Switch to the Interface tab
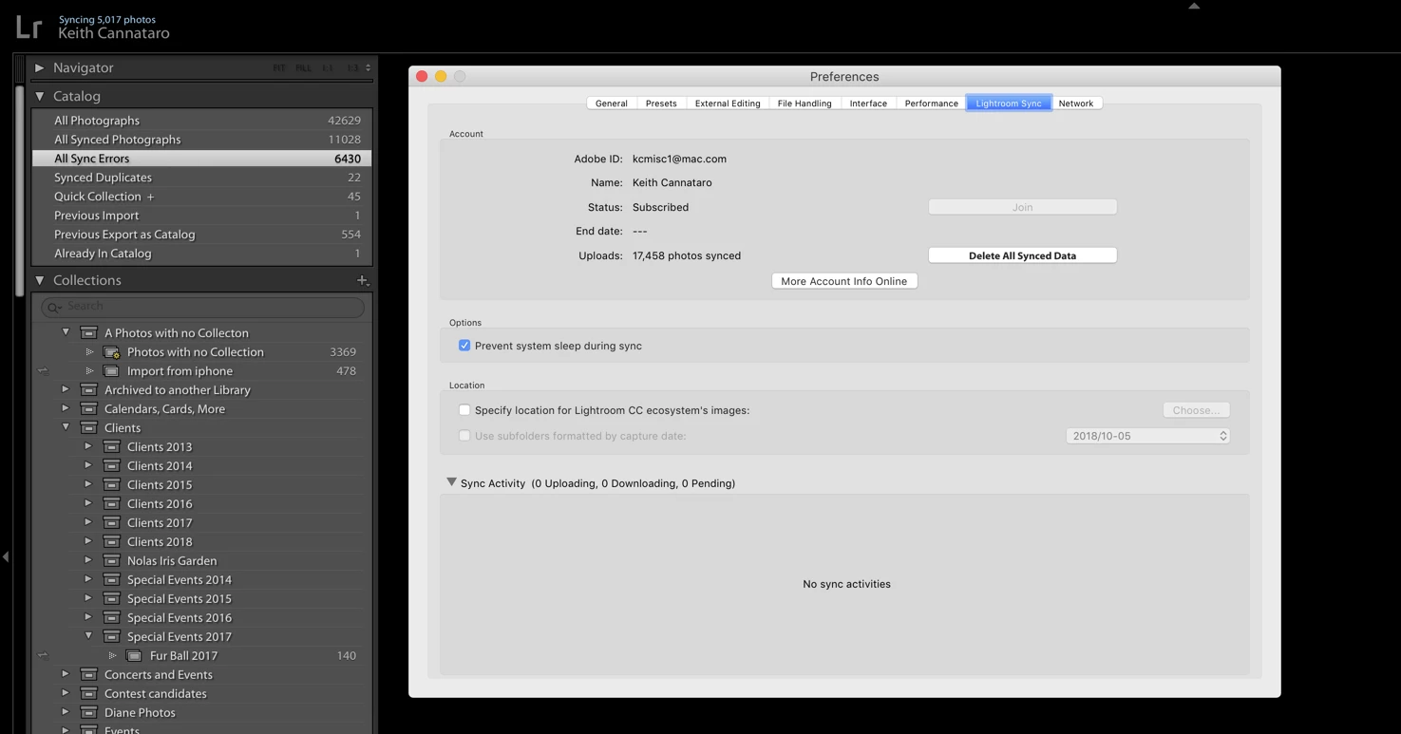The image size is (1401, 734). point(868,104)
